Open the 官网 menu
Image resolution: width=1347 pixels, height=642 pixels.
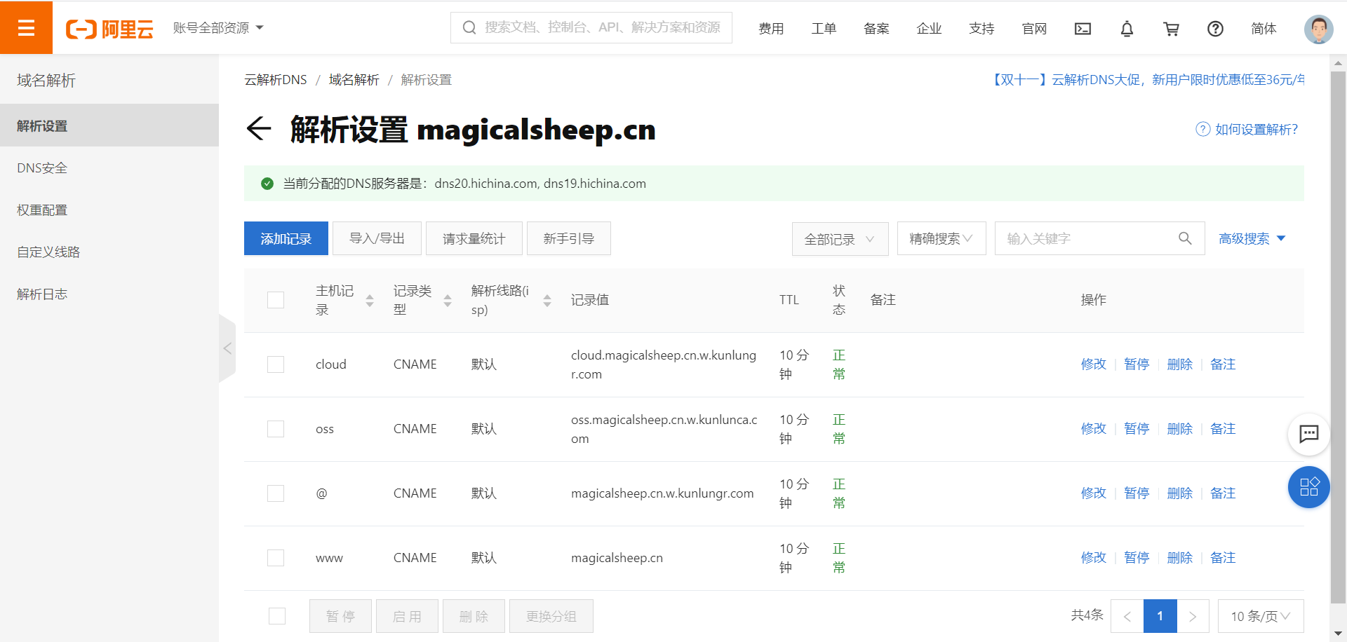1034,29
